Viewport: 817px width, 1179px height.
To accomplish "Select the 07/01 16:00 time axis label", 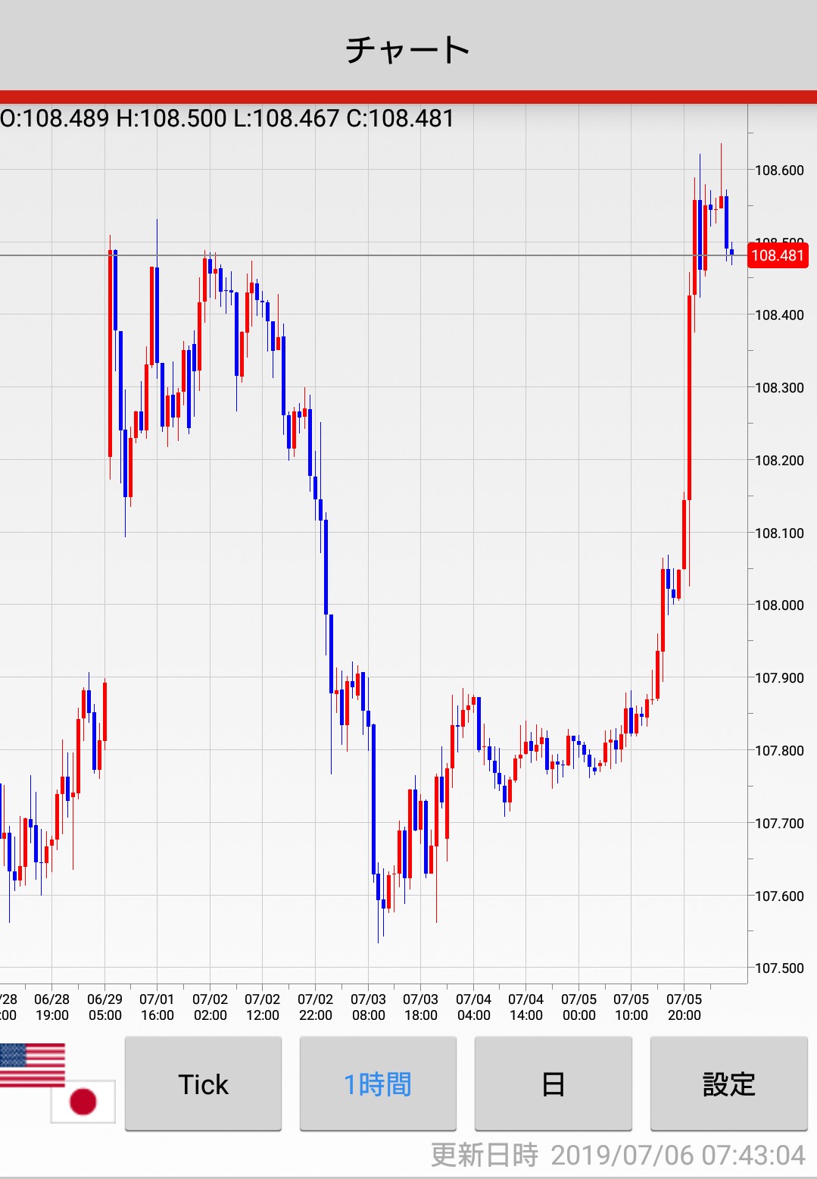I will (157, 1008).
